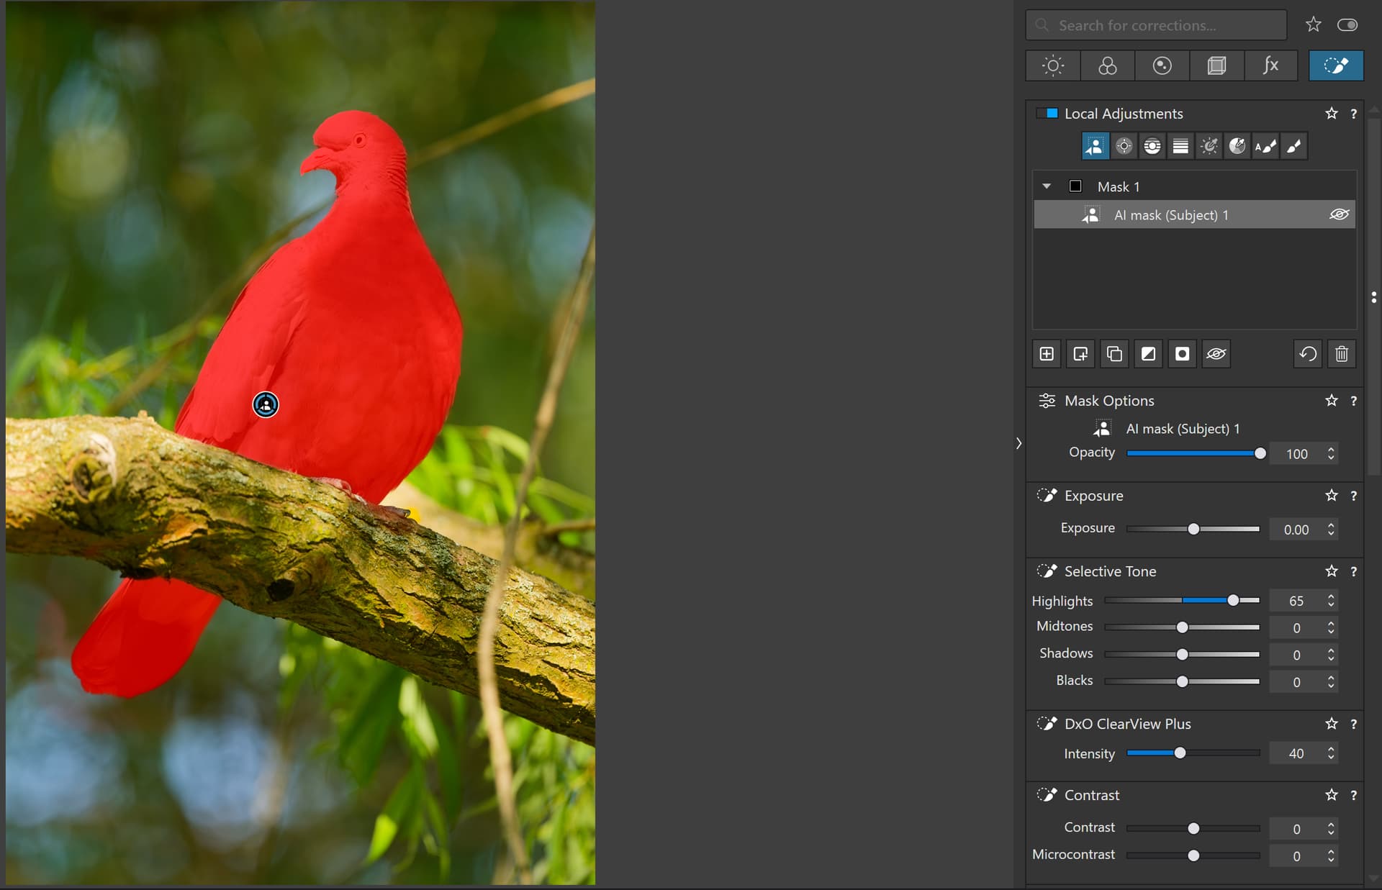The image size is (1382, 890).
Task: Switch to the Color corrections tab
Action: click(1107, 66)
